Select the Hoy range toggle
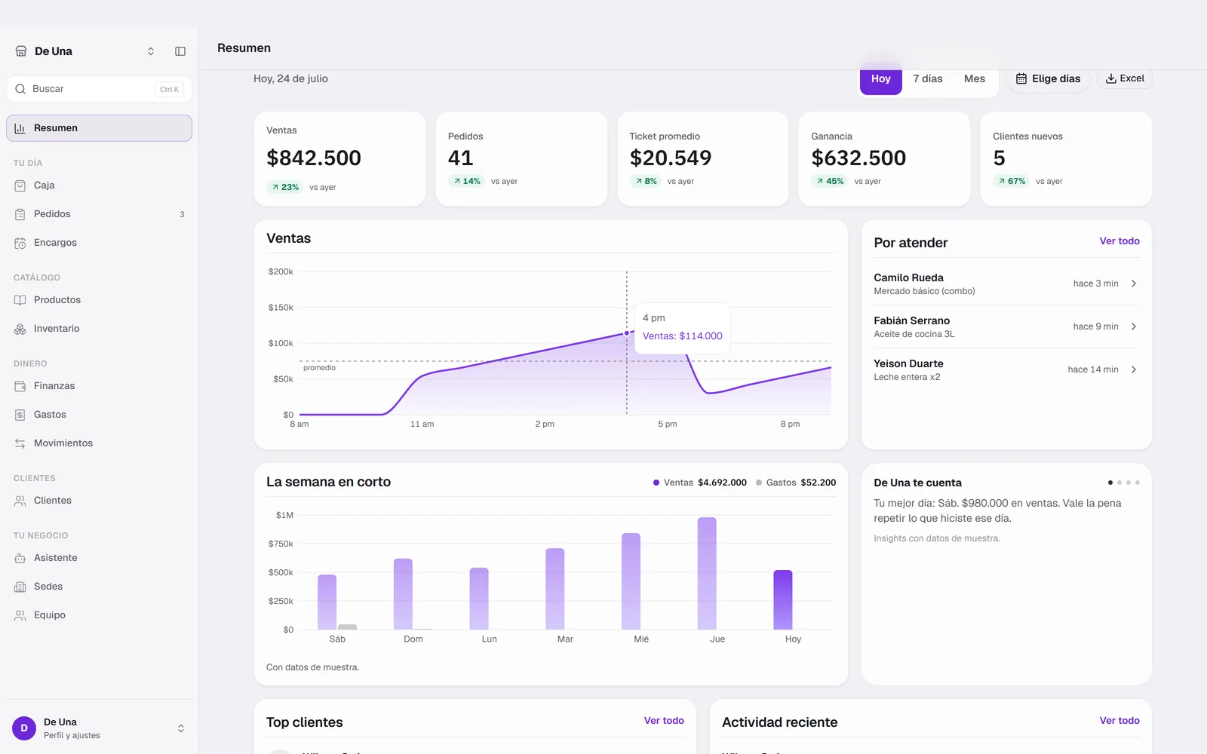Image resolution: width=1207 pixels, height=754 pixels. [881, 78]
